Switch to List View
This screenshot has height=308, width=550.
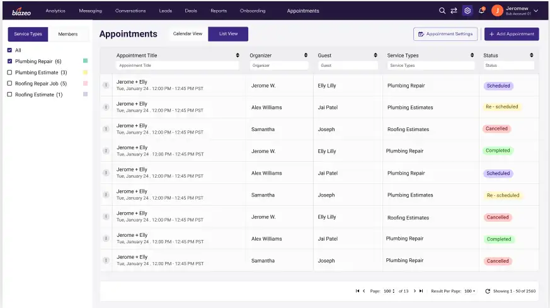click(228, 33)
